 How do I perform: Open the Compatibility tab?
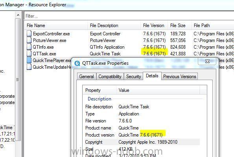(x=110, y=77)
